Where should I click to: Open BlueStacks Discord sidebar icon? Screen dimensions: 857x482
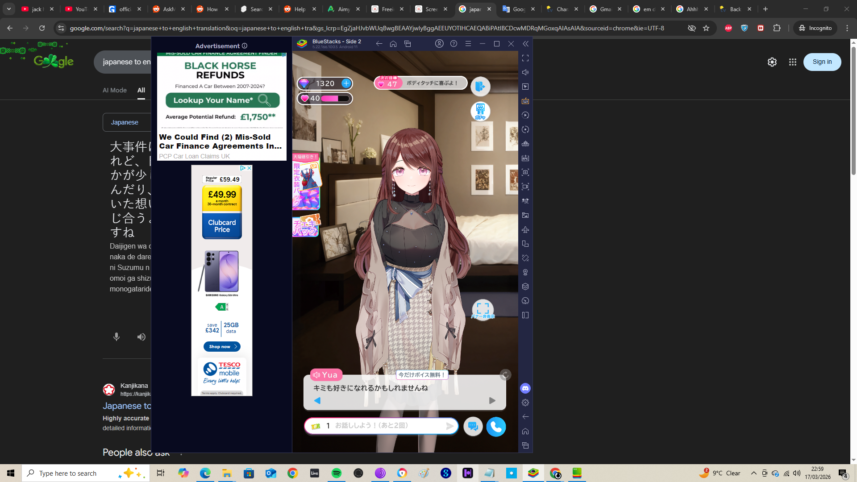[525, 388]
